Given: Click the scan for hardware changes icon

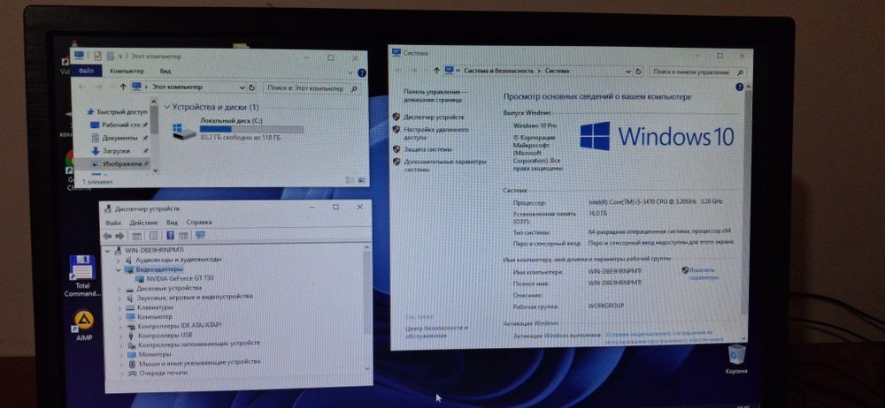Looking at the screenshot, I should (200, 236).
